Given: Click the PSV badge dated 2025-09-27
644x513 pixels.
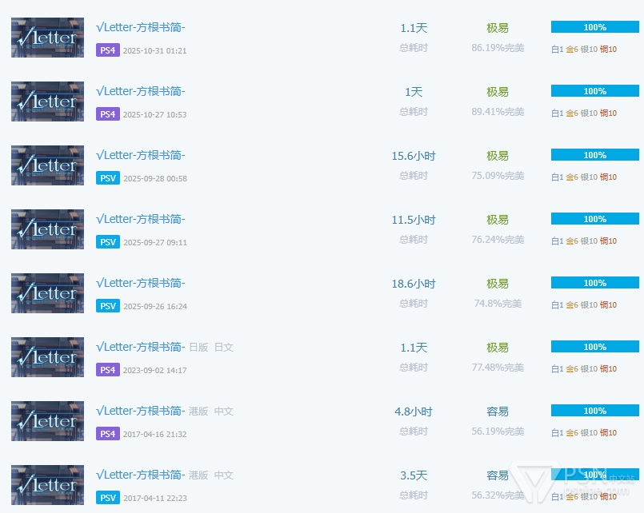Looking at the screenshot, I should (x=107, y=242).
